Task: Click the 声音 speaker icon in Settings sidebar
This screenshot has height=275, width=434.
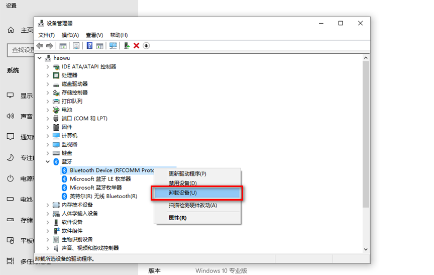Action: 10,116
